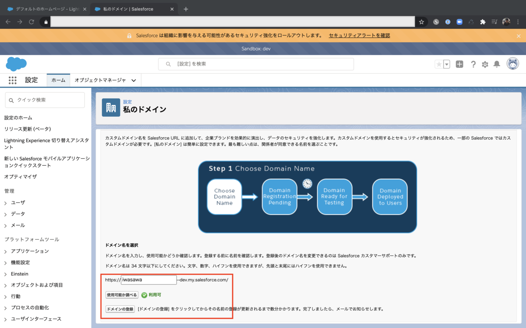Click the クイック検索 sidebar field
Screen dimensions: 526x328
click(x=45, y=100)
